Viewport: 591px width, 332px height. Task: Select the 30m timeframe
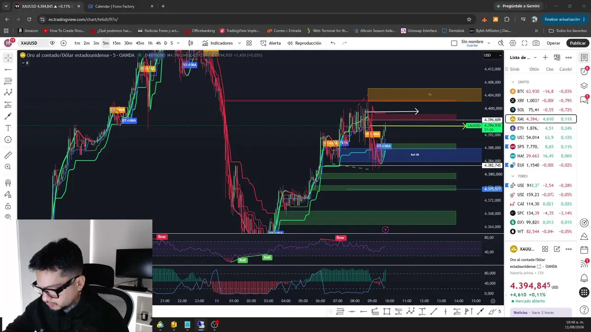tap(128, 43)
